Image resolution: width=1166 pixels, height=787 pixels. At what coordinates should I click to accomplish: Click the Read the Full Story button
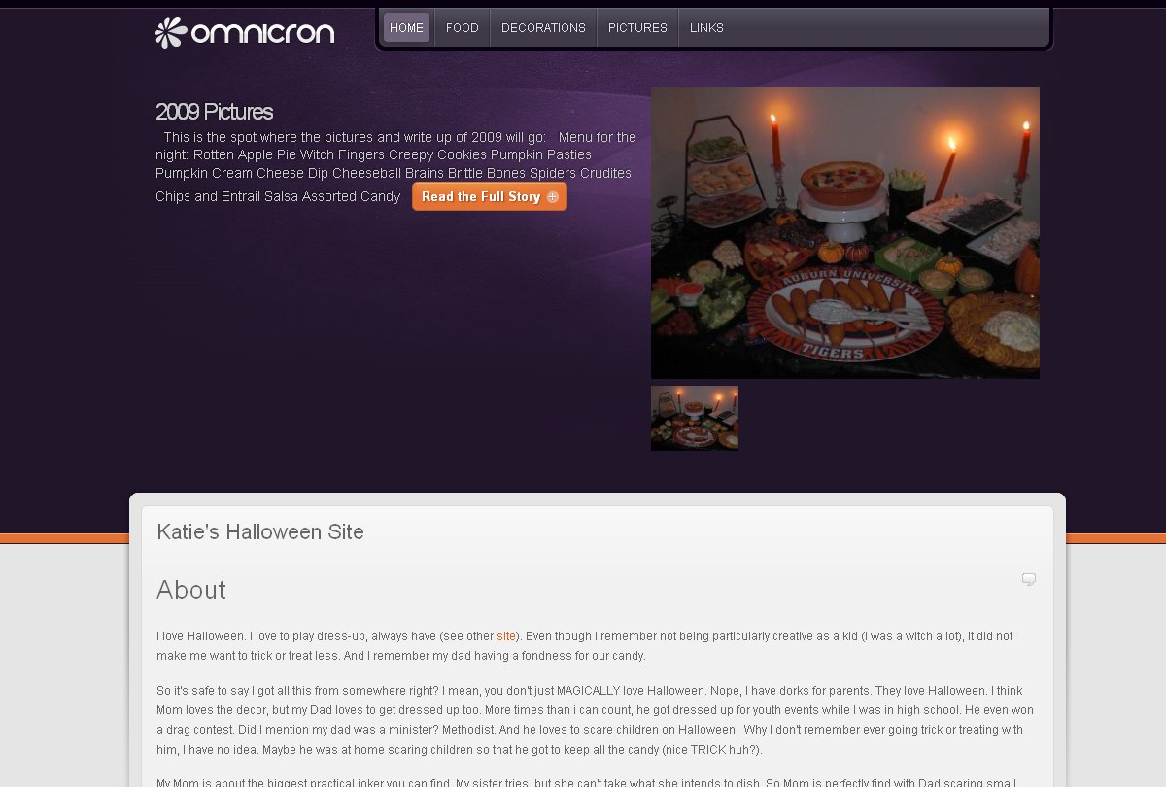click(x=490, y=197)
